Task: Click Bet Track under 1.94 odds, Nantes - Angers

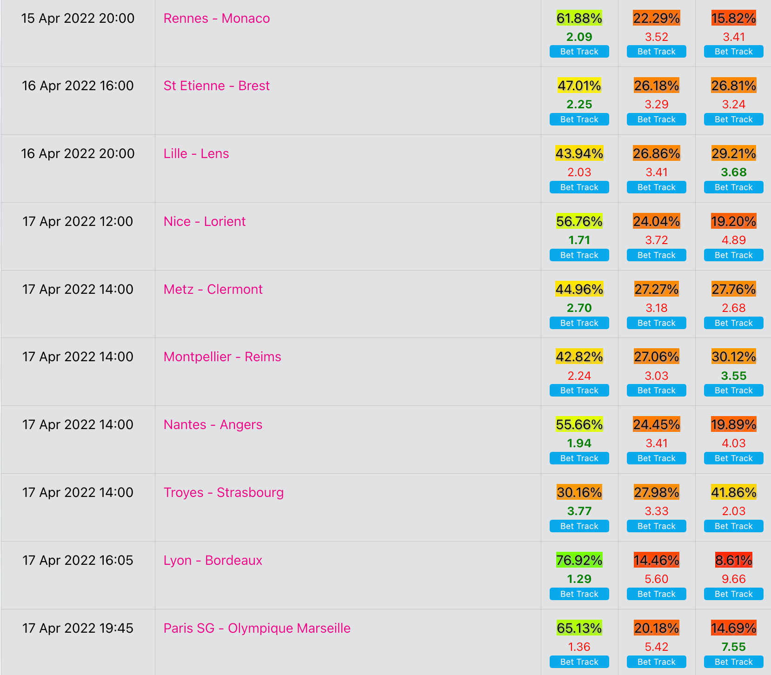Action: (x=579, y=458)
